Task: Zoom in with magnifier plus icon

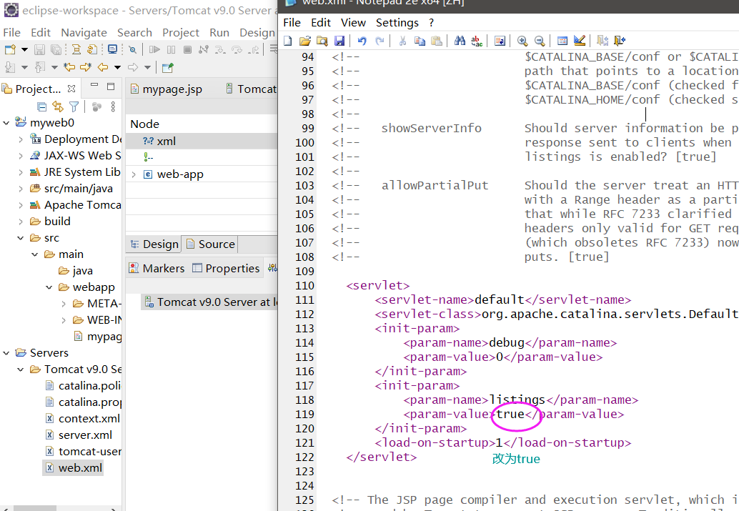Action: click(x=522, y=41)
